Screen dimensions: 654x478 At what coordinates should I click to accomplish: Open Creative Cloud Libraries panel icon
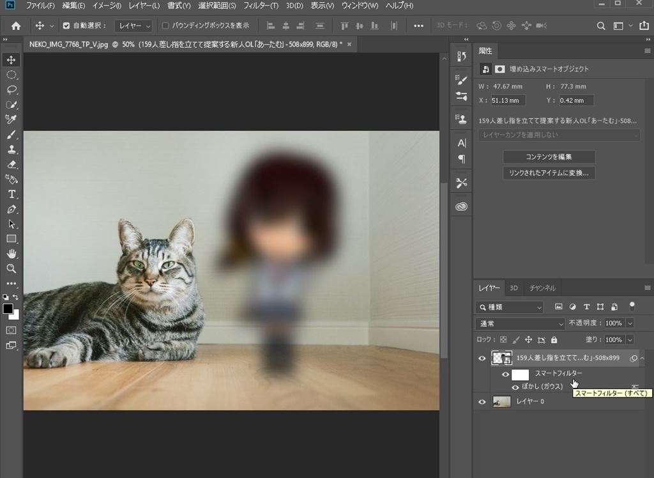click(461, 206)
